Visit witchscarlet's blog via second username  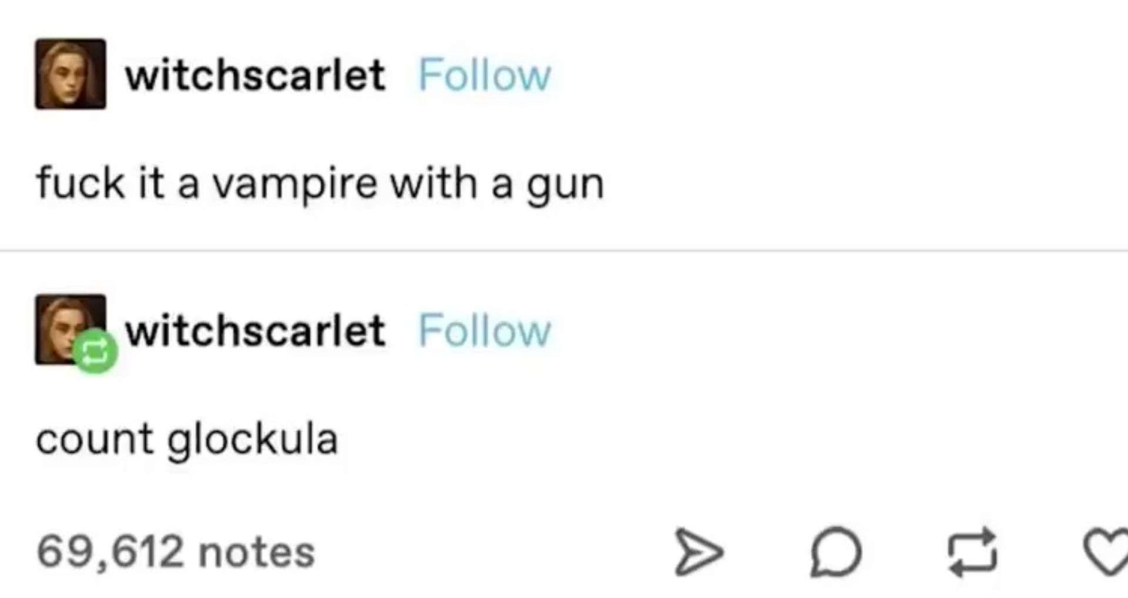pos(255,331)
